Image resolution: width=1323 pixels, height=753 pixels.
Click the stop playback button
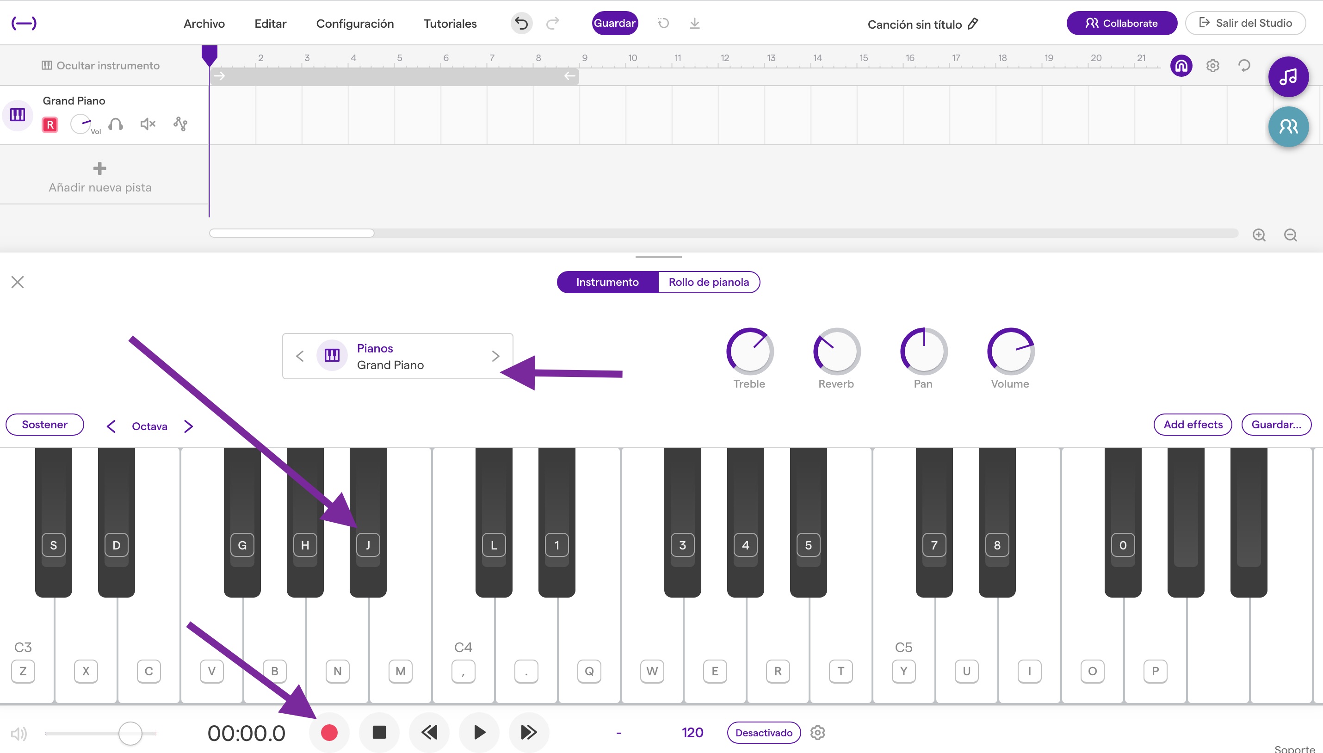click(379, 732)
